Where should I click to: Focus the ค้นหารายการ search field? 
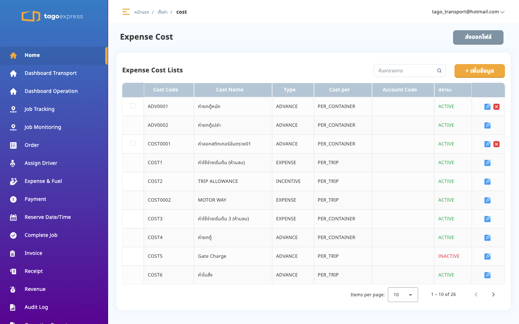pyautogui.click(x=409, y=71)
